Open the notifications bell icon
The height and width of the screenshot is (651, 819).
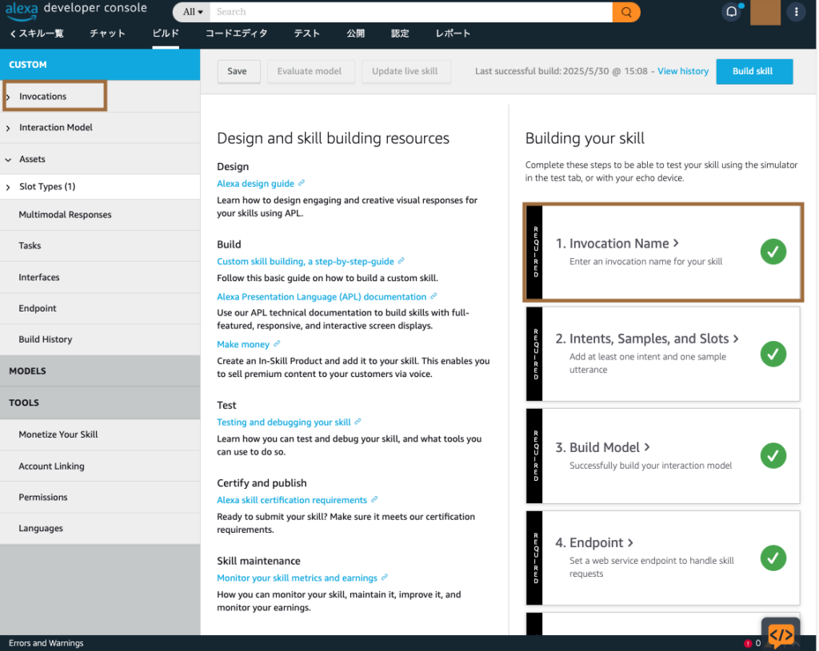pos(732,11)
